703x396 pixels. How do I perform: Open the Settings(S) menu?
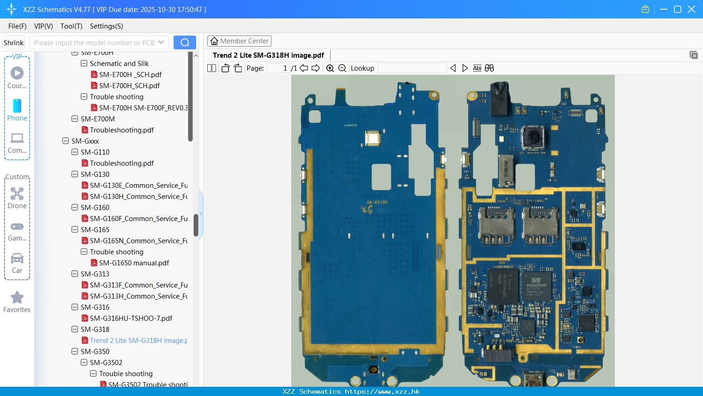pyautogui.click(x=107, y=26)
